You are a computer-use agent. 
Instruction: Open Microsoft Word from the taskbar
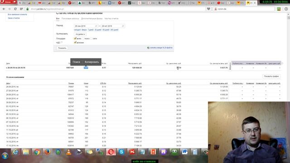pos(184,152)
